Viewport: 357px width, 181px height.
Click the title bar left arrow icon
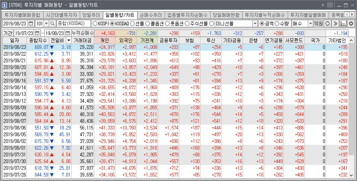pos(323,5)
